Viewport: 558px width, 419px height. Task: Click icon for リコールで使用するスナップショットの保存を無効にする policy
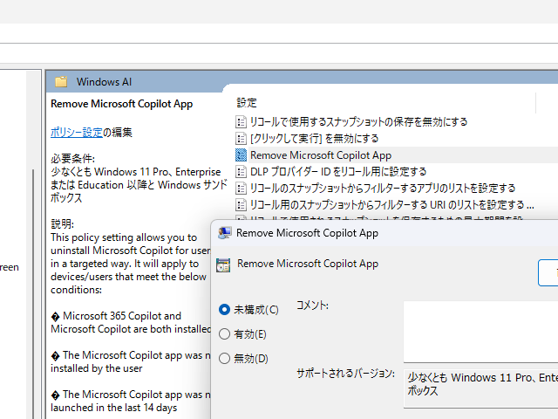point(242,122)
